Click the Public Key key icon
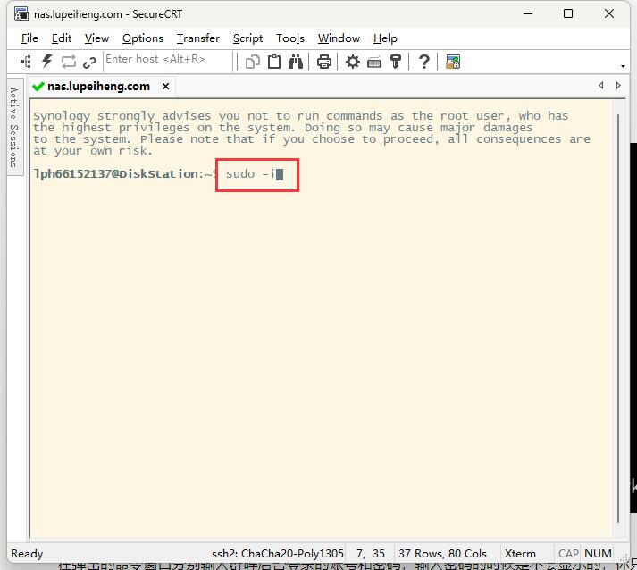Image resolution: width=637 pixels, height=570 pixels. click(x=396, y=62)
